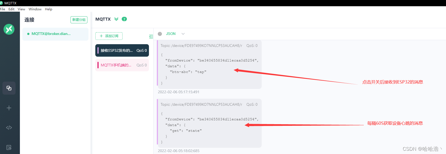Click the unread message count badge 7
This screenshot has width=446, height=154.
pyautogui.click(x=124, y=19)
